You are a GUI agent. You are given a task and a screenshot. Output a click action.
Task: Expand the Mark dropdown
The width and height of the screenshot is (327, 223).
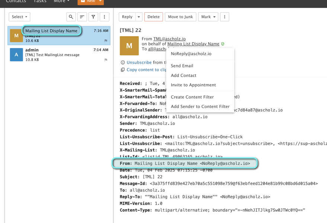[x=208, y=17]
